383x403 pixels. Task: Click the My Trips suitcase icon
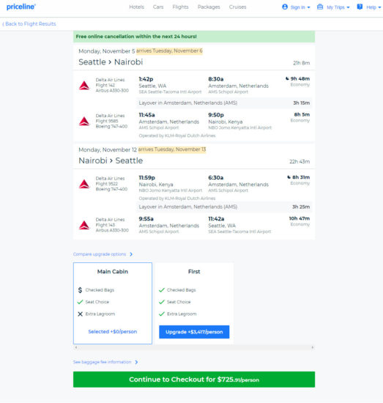click(320, 7)
